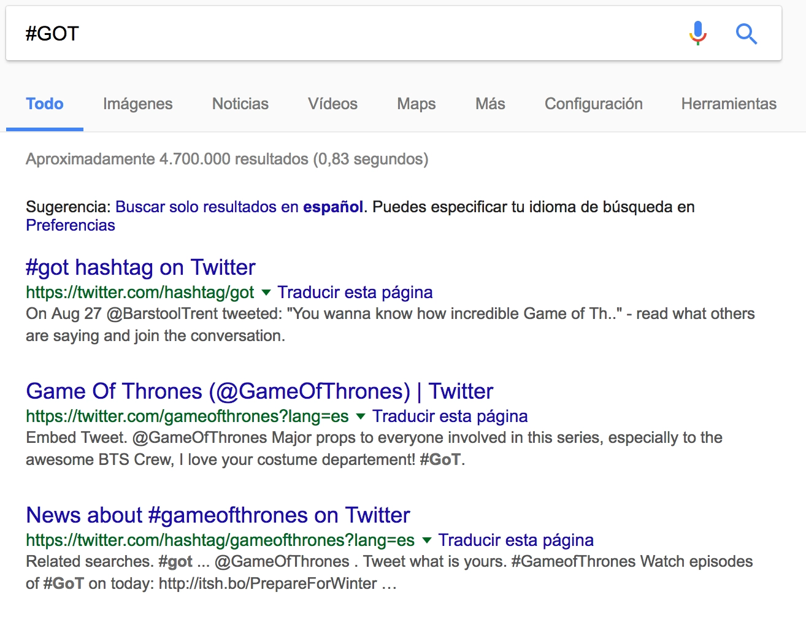The height and width of the screenshot is (622, 806).
Task: Expand dropdown arrow beside gameofthrones?lang=es URL
Action: (361, 417)
